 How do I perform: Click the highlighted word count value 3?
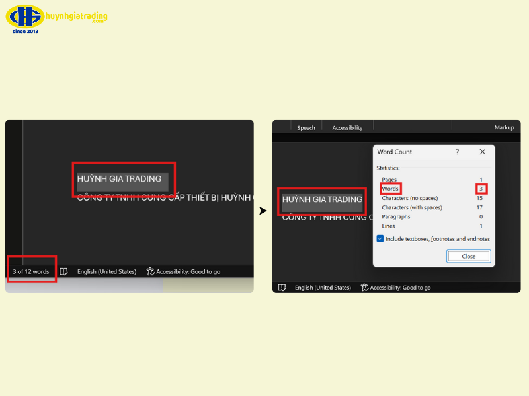[481, 189]
